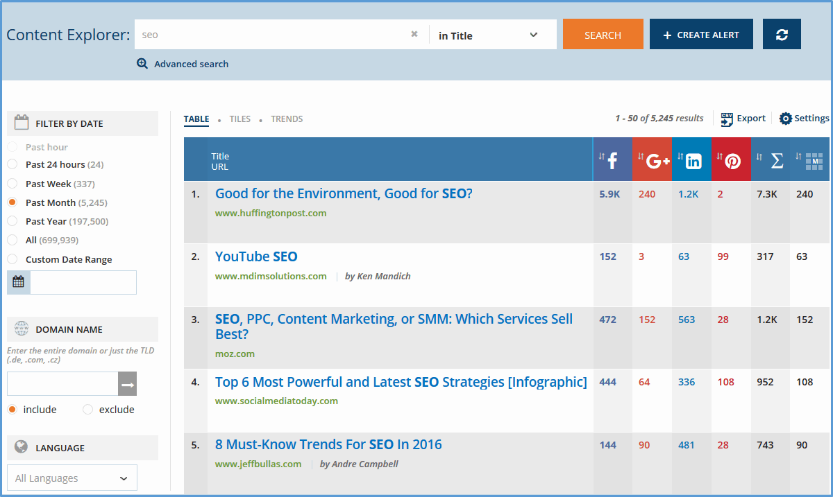The width and height of the screenshot is (833, 497).
Task: Open the 'in Title' search scope dropdown
Action: point(492,35)
